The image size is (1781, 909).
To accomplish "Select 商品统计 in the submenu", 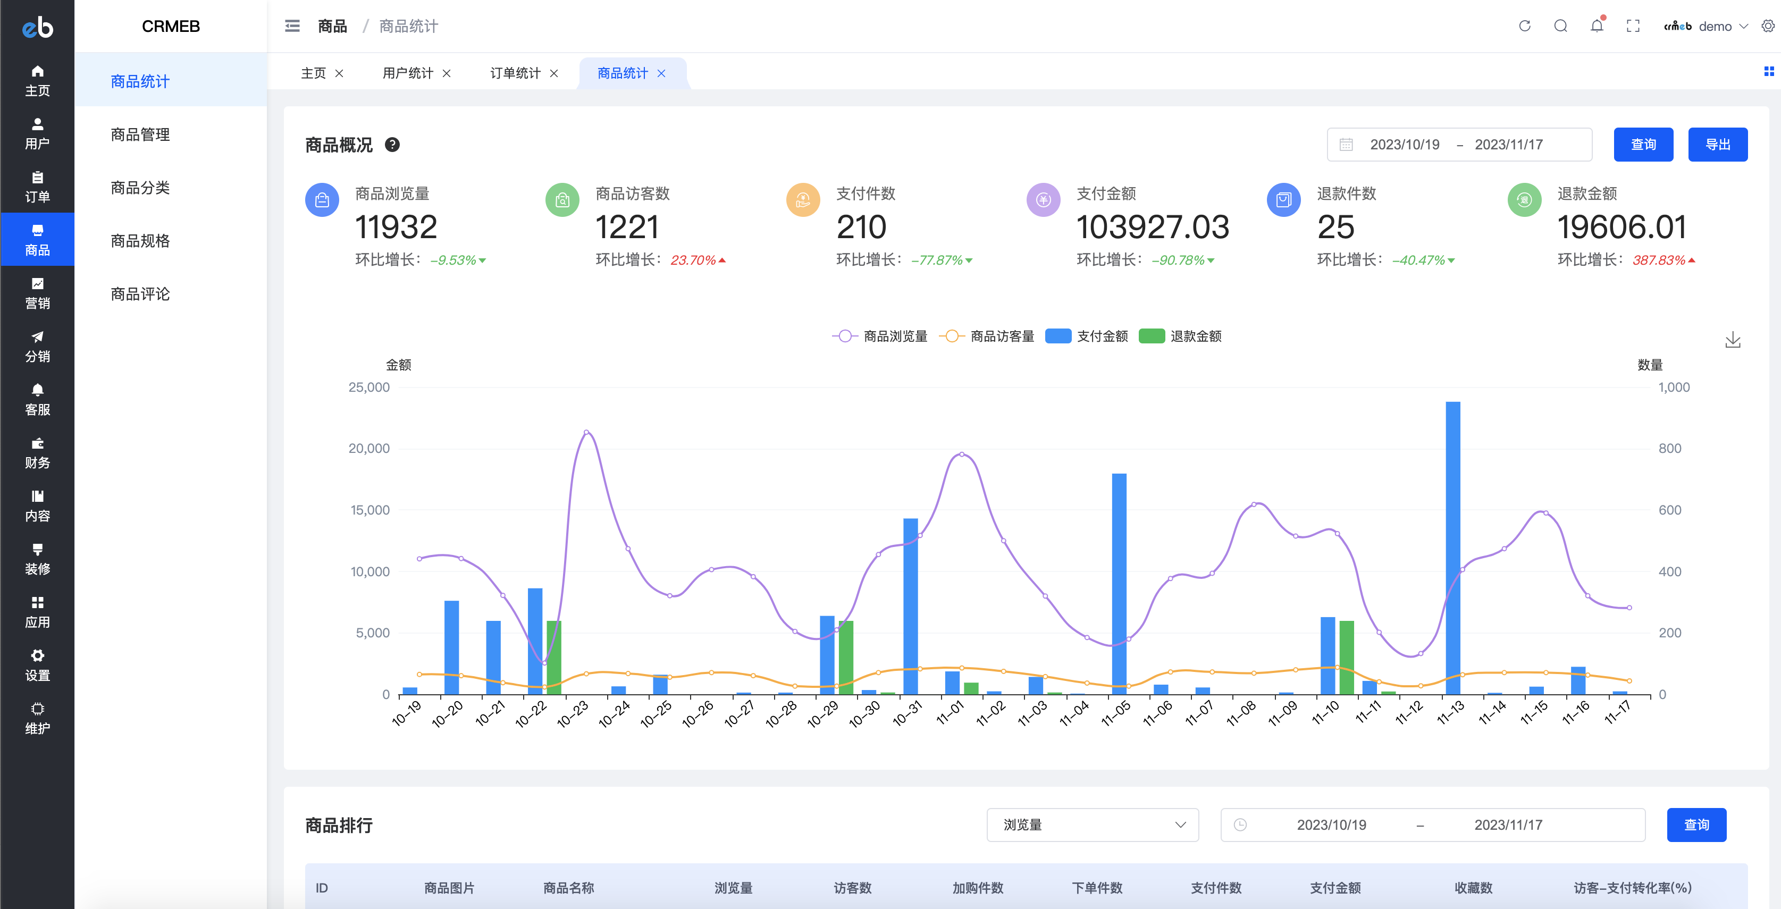I will click(171, 81).
